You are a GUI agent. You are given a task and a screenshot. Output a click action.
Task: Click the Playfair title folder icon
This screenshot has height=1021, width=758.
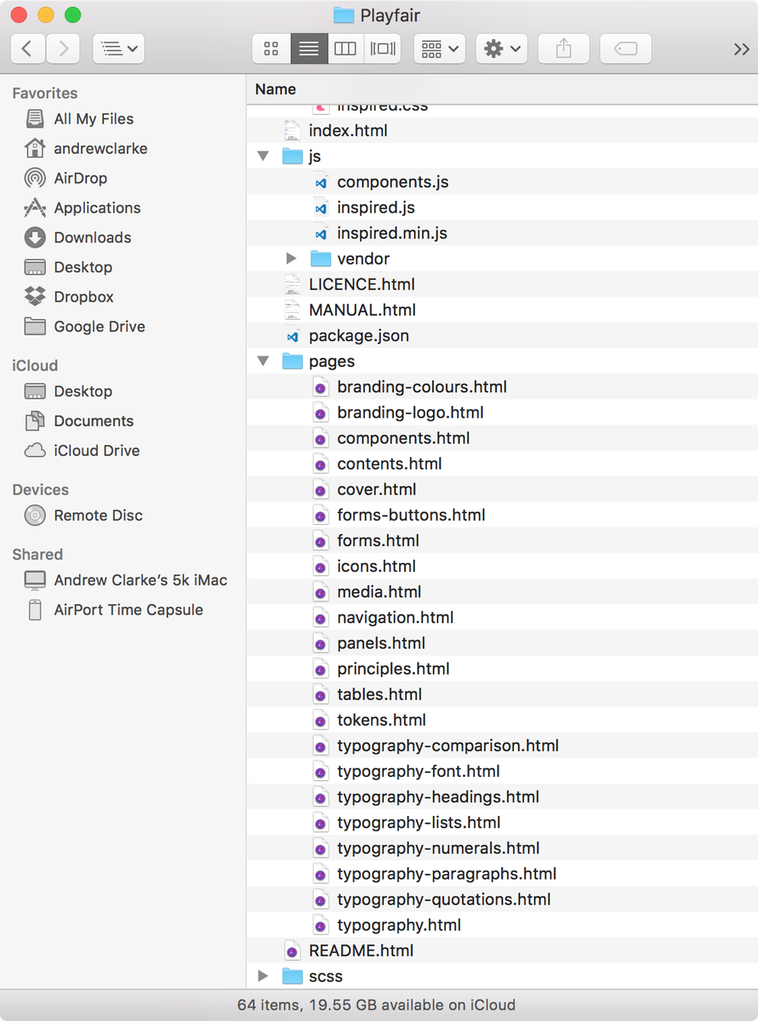coord(343,15)
